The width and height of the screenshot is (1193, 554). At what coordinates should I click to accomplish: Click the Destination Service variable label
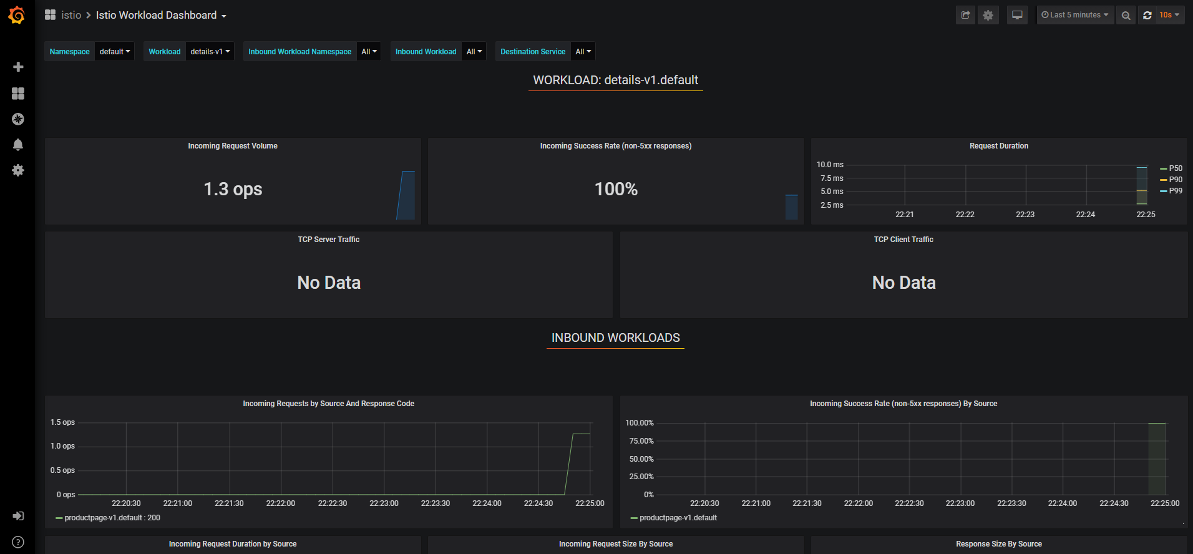[533, 52]
